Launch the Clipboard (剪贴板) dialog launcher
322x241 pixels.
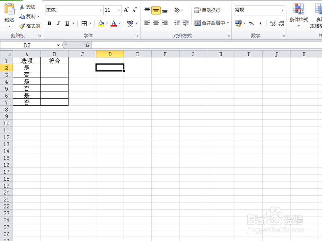point(39,35)
